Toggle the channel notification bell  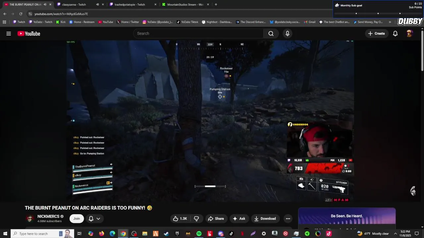(91, 218)
